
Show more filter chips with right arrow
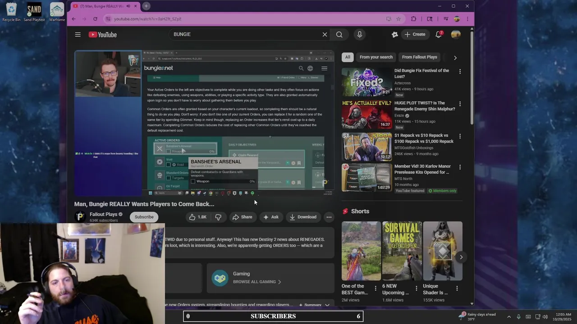click(x=455, y=58)
